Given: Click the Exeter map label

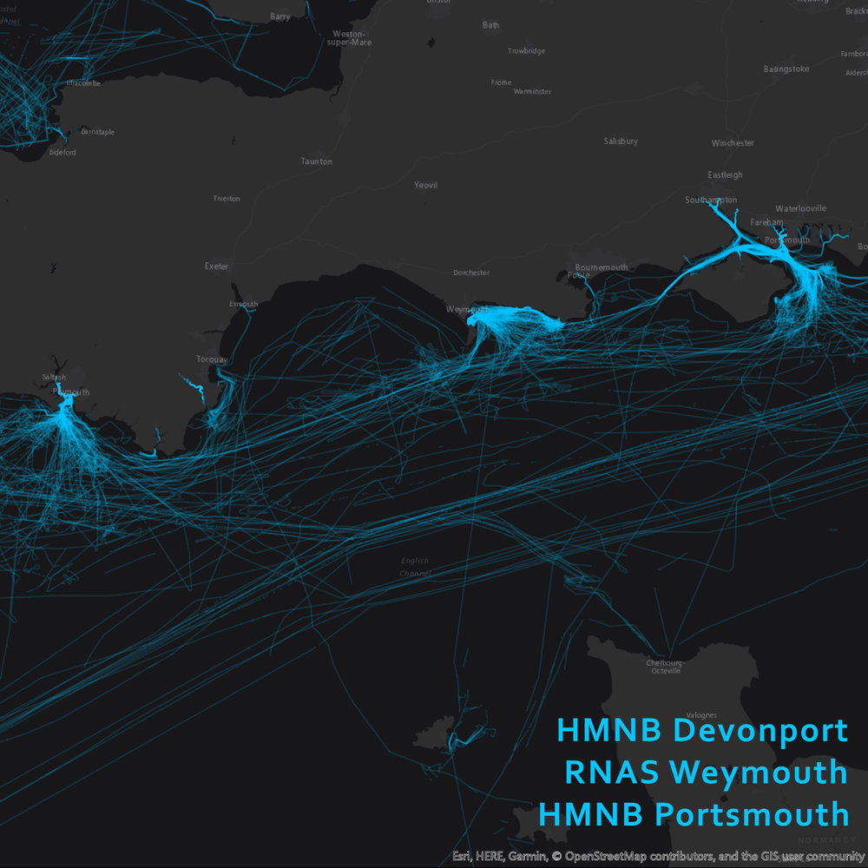Looking at the screenshot, I should (x=216, y=266).
